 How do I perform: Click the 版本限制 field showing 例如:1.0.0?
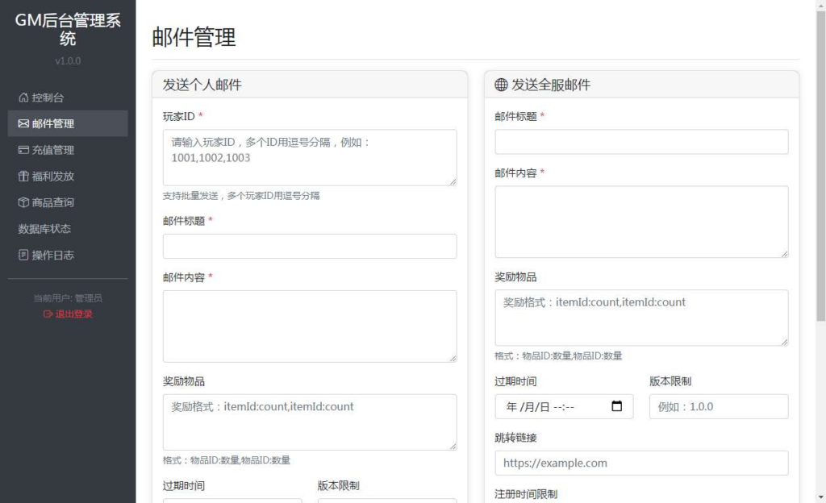(718, 406)
